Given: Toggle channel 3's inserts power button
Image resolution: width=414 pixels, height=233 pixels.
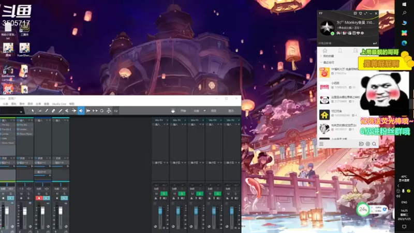Looking at the screenshot, I should point(36,121).
